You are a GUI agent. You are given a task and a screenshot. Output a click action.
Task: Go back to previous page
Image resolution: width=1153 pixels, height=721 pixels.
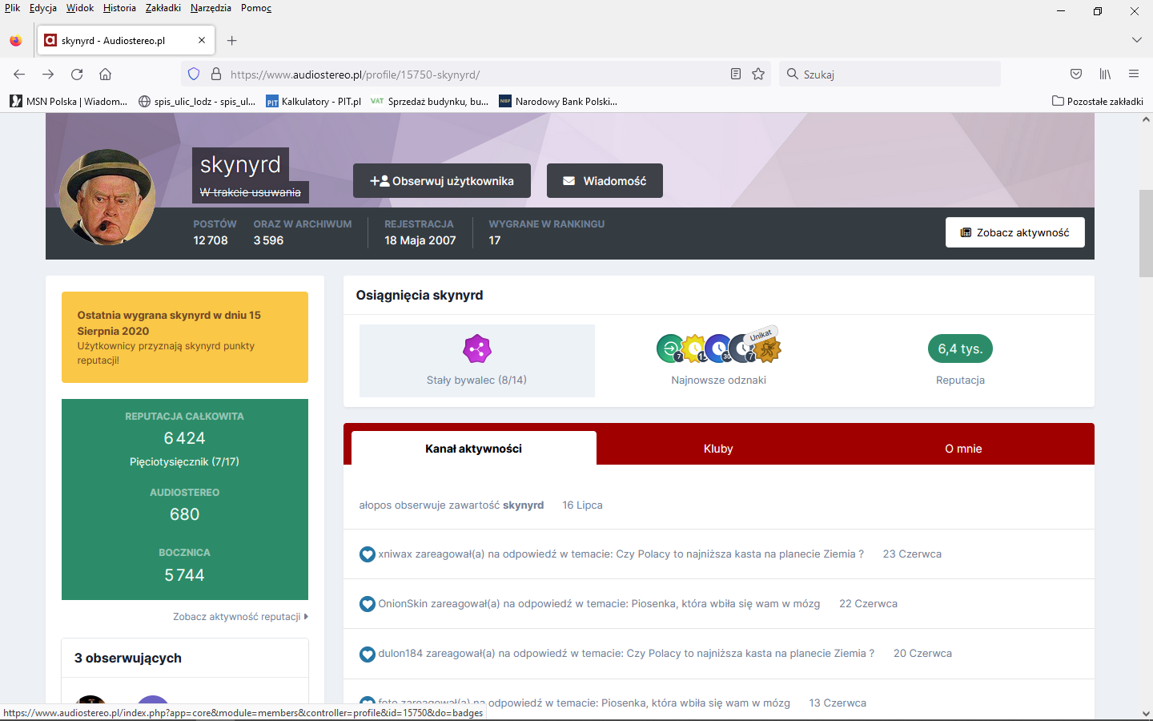(19, 75)
